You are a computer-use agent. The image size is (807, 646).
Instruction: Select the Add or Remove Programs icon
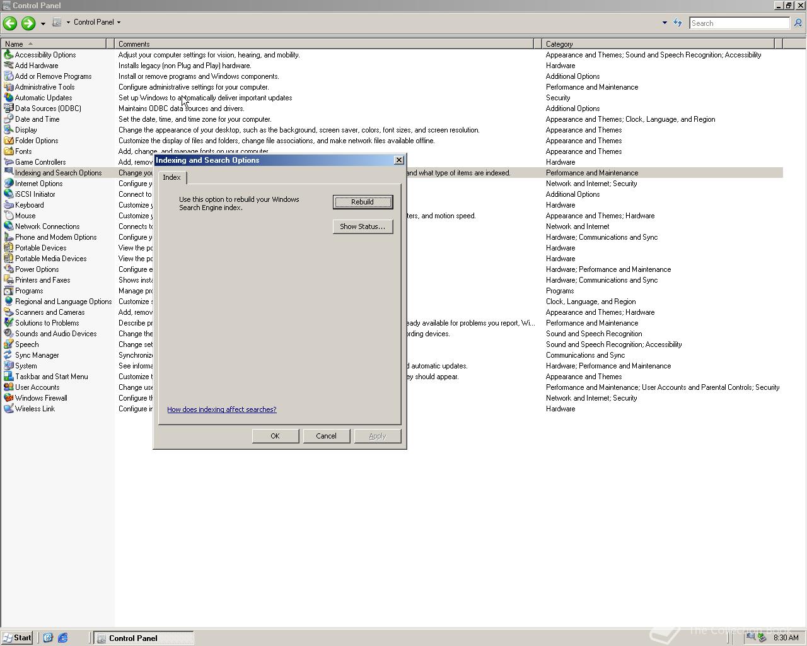[x=9, y=76]
